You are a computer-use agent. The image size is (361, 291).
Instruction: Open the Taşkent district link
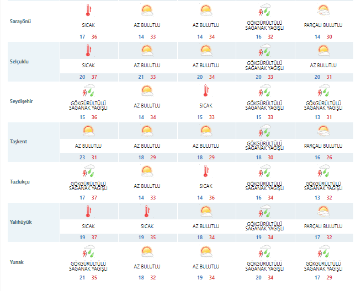pos(19,142)
